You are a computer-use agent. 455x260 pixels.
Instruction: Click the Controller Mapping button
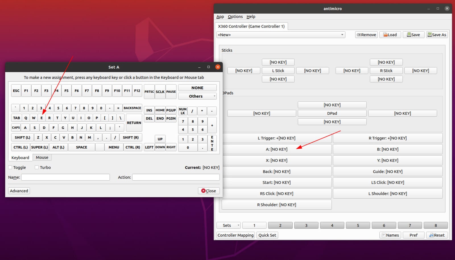235,235
